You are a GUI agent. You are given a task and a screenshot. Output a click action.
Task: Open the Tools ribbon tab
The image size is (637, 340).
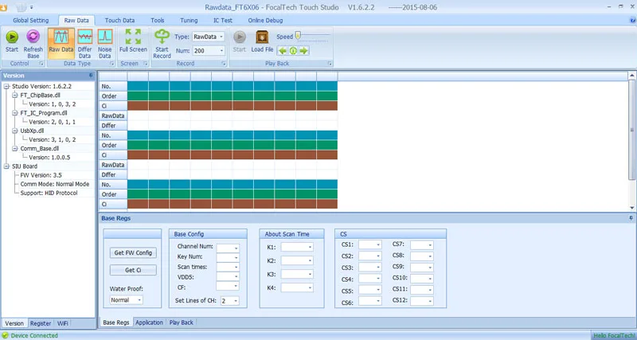(x=157, y=21)
